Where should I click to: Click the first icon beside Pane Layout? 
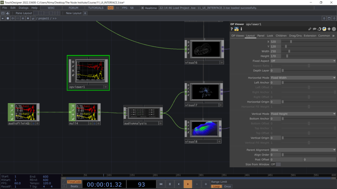click(3, 13)
